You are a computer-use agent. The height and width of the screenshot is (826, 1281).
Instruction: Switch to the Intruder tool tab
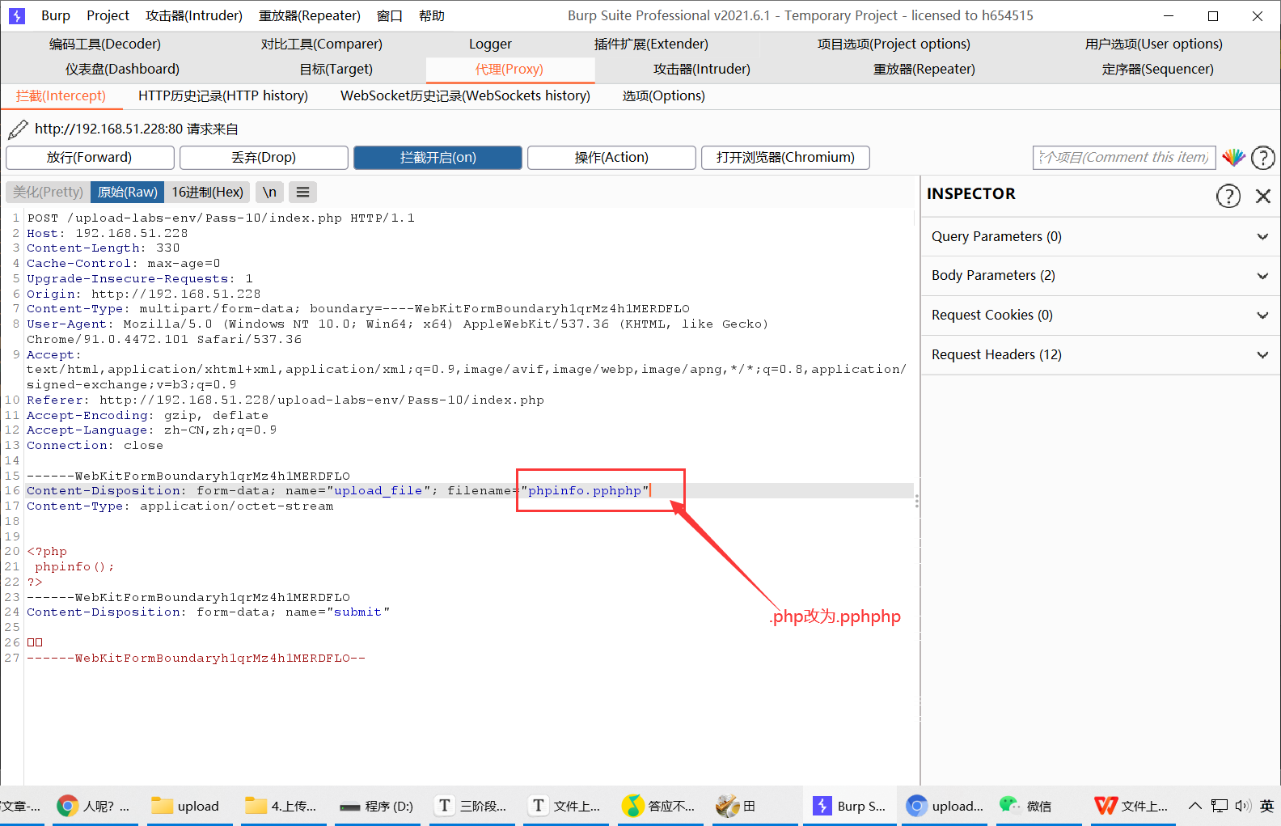pos(702,69)
